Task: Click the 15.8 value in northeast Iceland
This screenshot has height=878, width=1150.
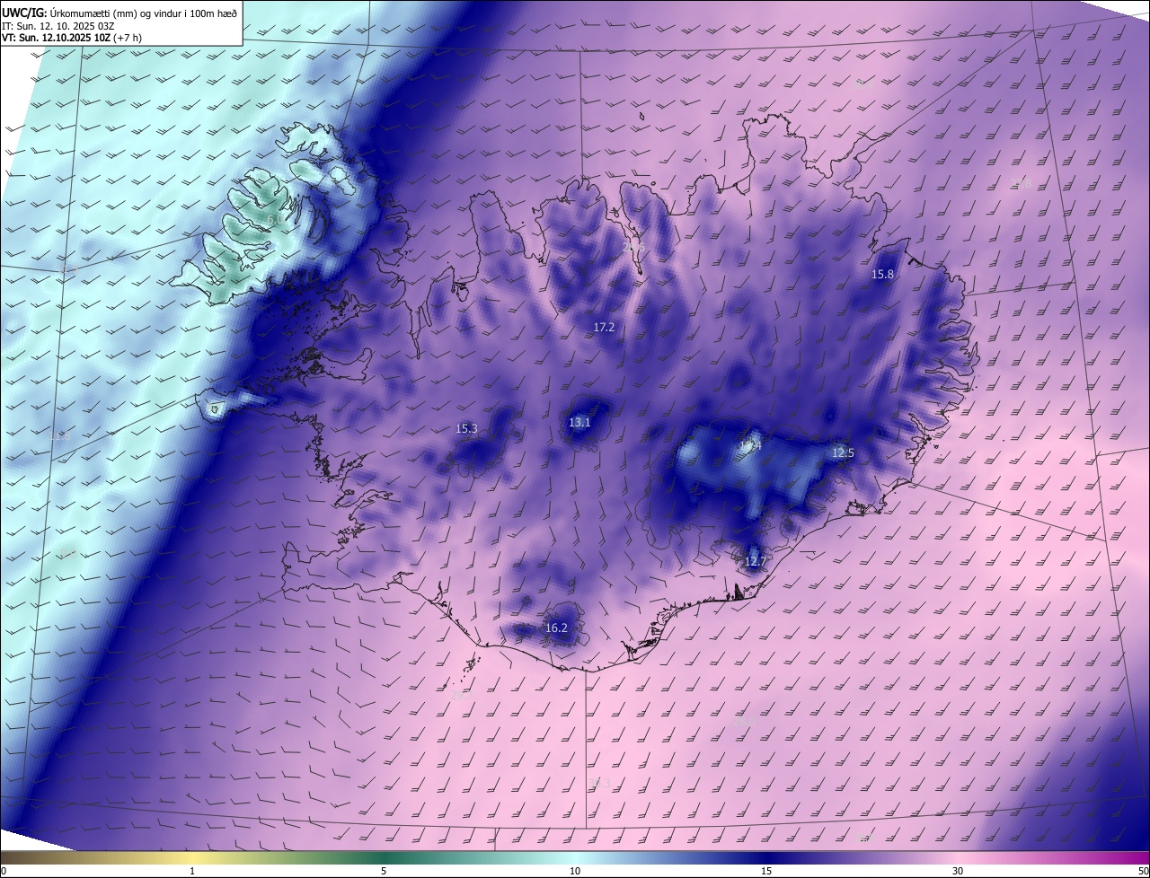Action: pyautogui.click(x=883, y=274)
